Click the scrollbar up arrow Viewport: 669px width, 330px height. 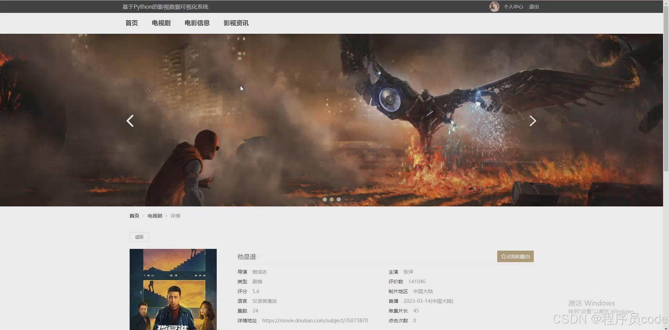[x=666, y=3]
